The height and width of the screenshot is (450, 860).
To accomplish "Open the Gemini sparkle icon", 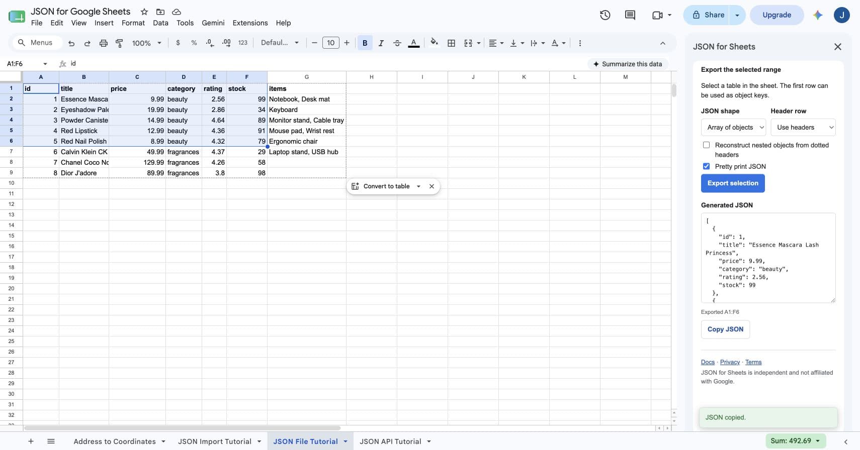I will tap(818, 15).
